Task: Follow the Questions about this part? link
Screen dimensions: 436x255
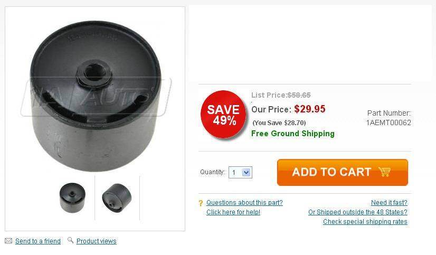Action: point(244,203)
